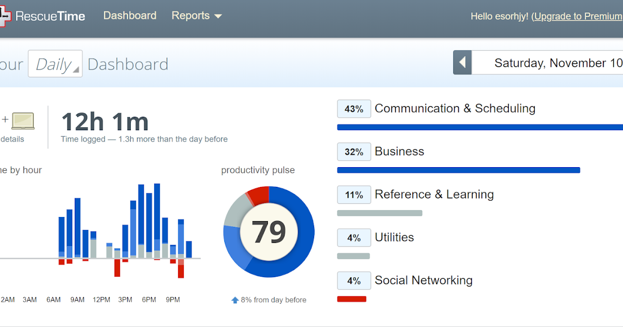
Task: Click the laptop device icon
Action: pos(22,121)
